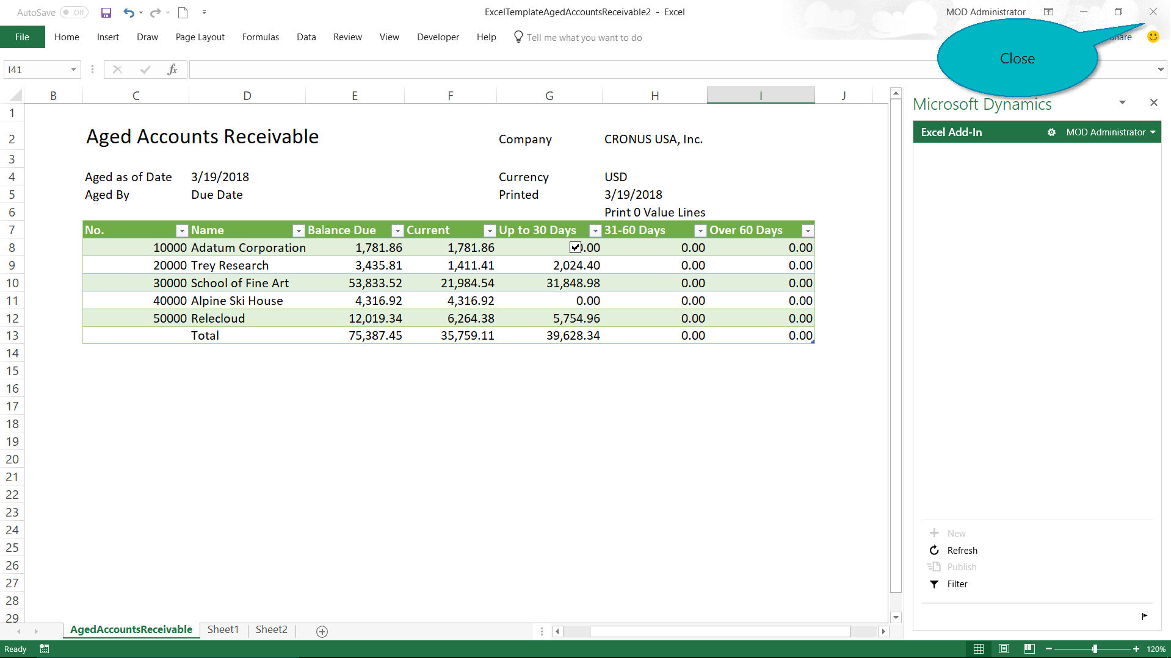Viewport: 1171px width, 658px height.
Task: Open Excel Add-In settings gear
Action: pos(1051,132)
